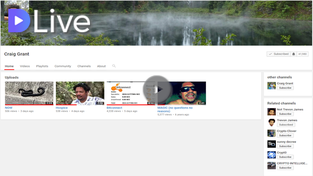Screen dimensions: 313x176
Task: Click CRYPTO INTELLIGE... channel avatar
Action: click(271, 166)
